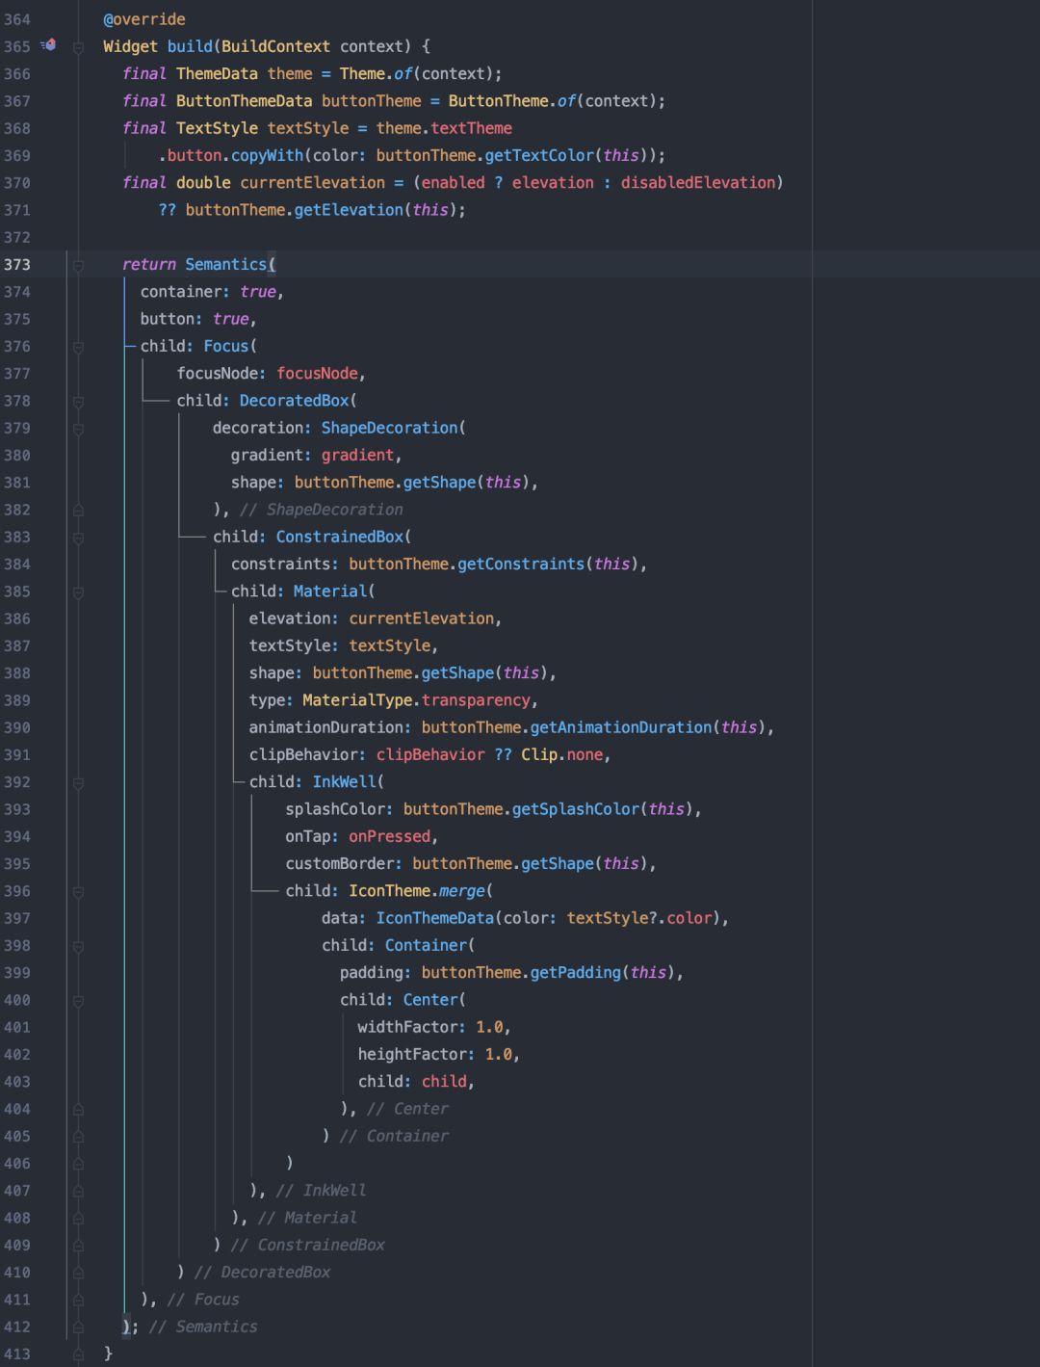1040x1367 pixels.
Task: Click disabledElevation on line 370
Action: (x=697, y=183)
